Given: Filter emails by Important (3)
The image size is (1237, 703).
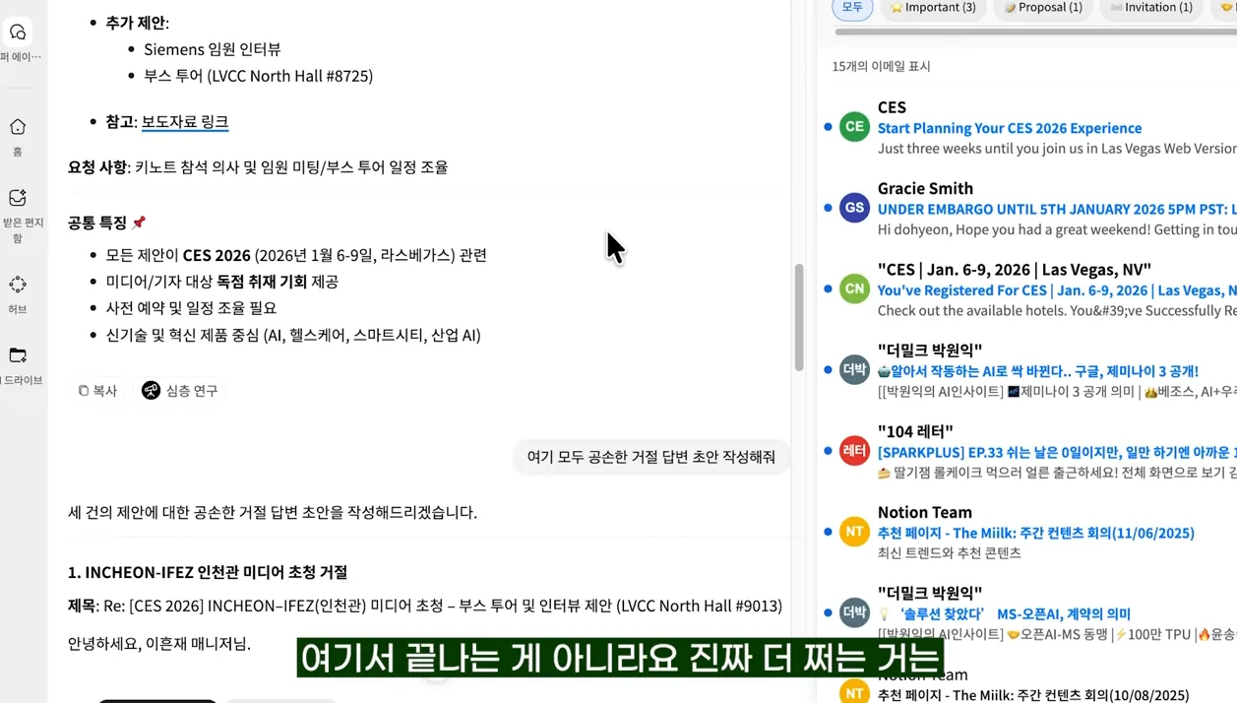Looking at the screenshot, I should (933, 8).
